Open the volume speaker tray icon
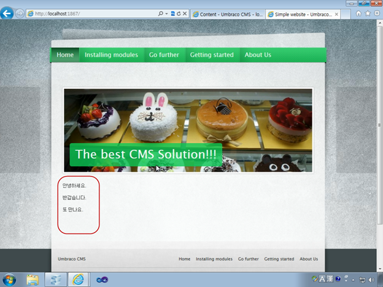The height and width of the screenshot is (287, 383). pyautogui.click(x=371, y=280)
